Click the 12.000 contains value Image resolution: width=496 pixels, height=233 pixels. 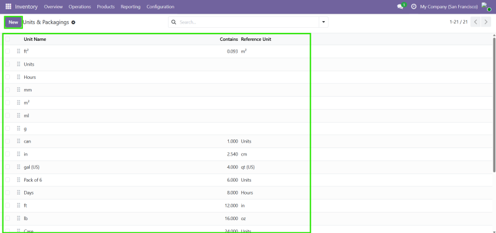click(231, 206)
